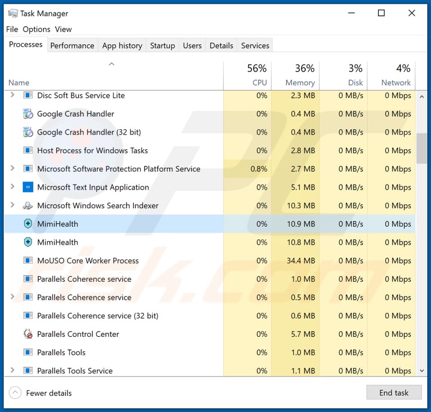Open the View menu
This screenshot has width=431, height=412.
(63, 29)
